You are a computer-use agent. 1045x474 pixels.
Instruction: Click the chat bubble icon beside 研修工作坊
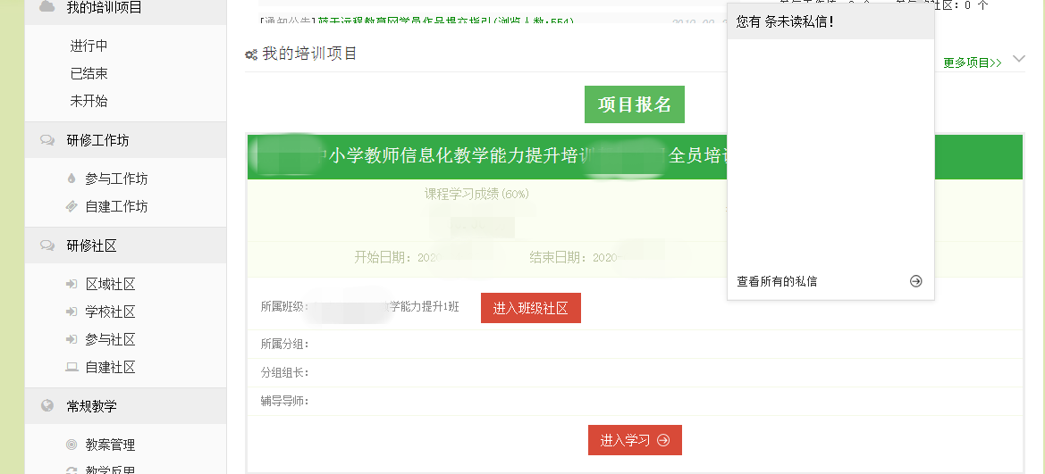coord(47,140)
